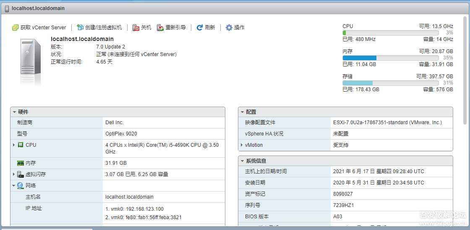Click memory value 31.91 GB in 硬件
This screenshot has width=470, height=230.
[116, 163]
